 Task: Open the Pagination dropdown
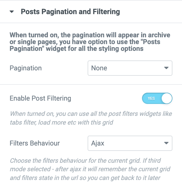coord(130,68)
